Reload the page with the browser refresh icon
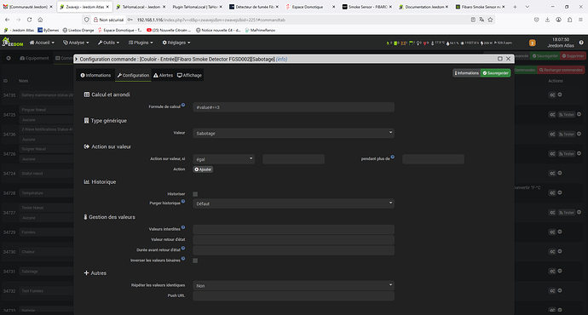This screenshot has height=315, width=588. click(x=29, y=20)
